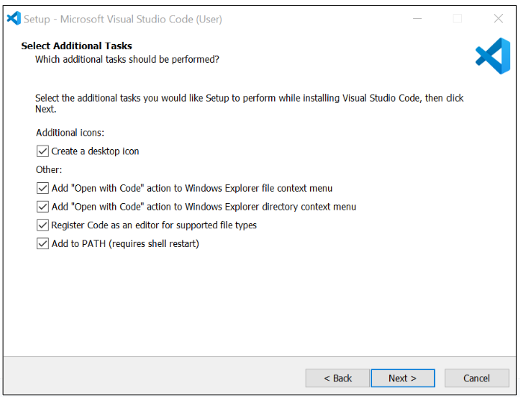Image resolution: width=520 pixels, height=397 pixels.
Task: Uncheck the Create a desktop icon checkbox
Action: (43, 151)
